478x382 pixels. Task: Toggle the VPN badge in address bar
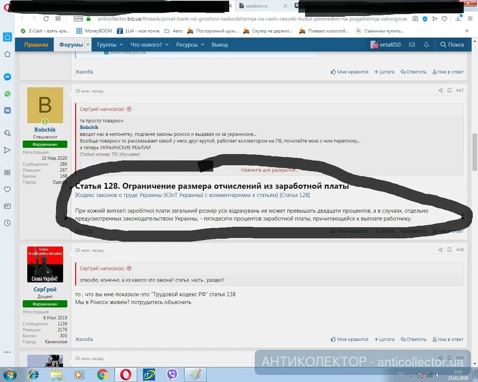click(x=78, y=19)
